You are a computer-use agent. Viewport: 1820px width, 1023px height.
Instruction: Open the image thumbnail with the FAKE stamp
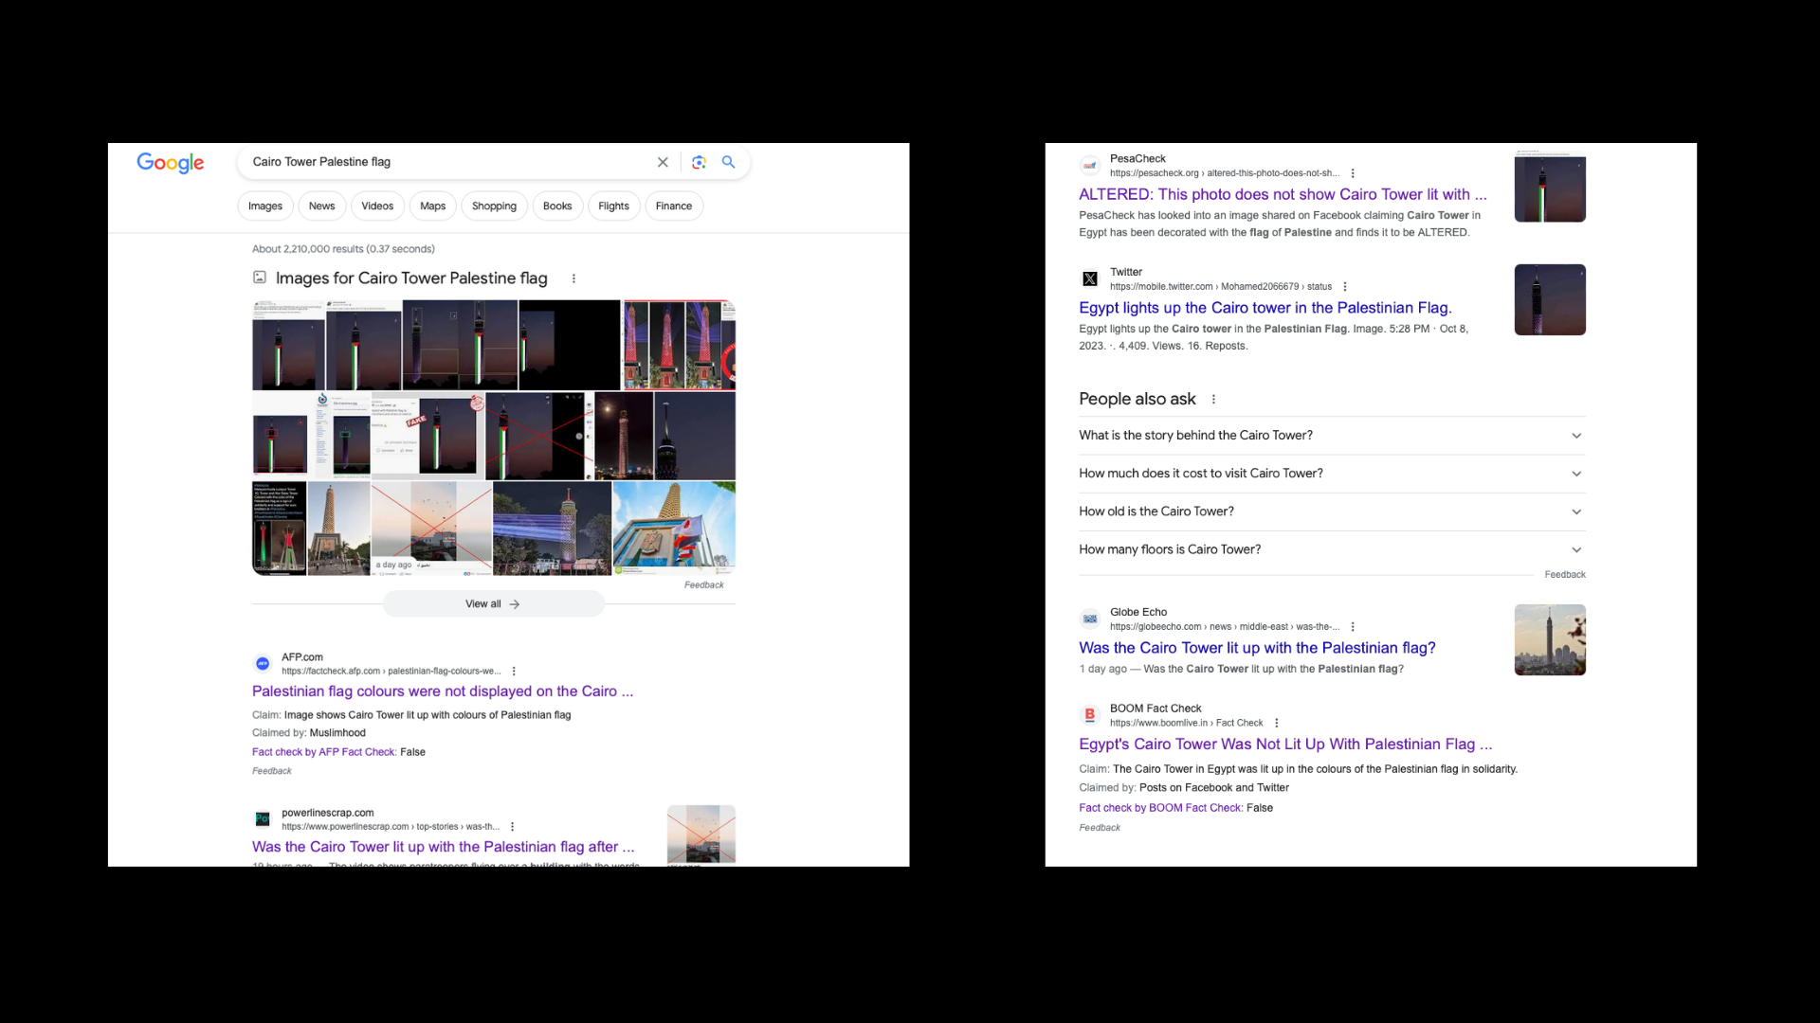pos(428,436)
